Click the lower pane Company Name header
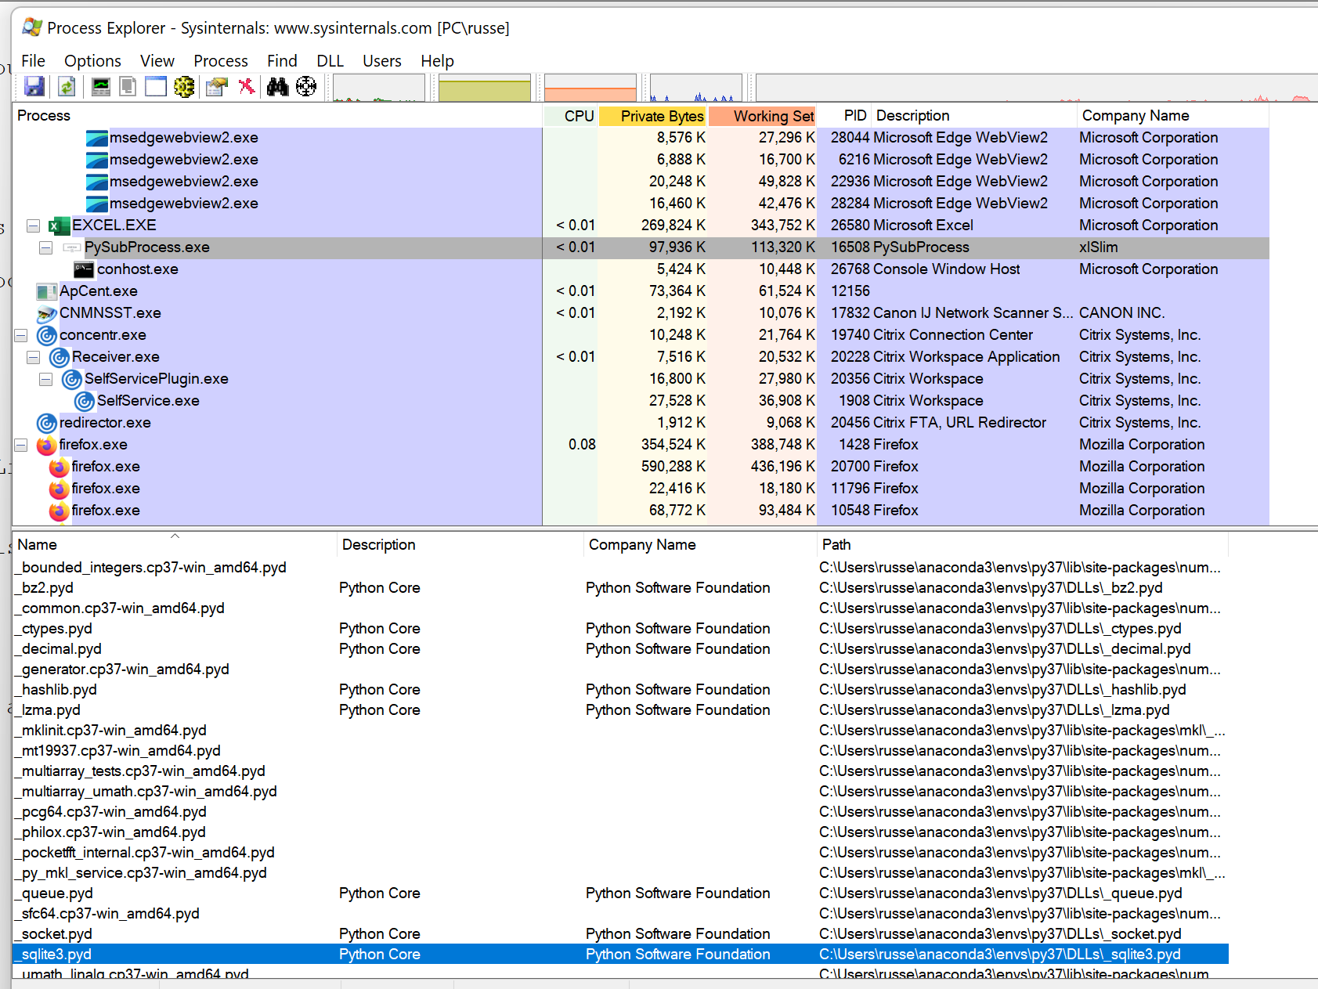This screenshot has width=1318, height=989. pyautogui.click(x=700, y=545)
